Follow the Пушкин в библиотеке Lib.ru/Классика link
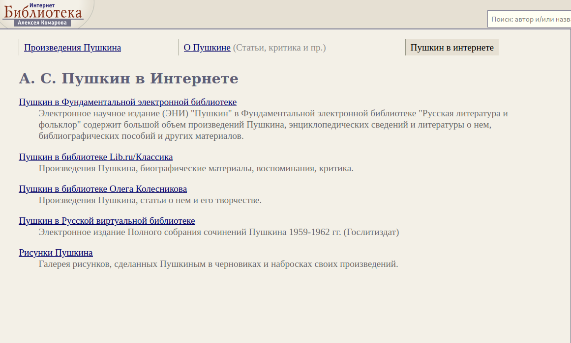Screen dimensions: 571x343 [x=95, y=157]
